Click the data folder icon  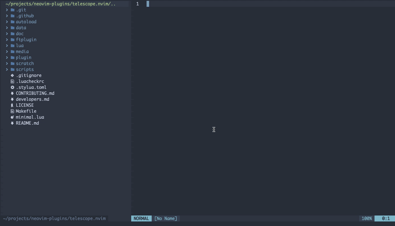(x=13, y=28)
